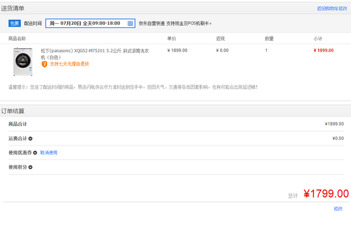The height and width of the screenshot is (234, 351).
Task: Click the cashback value ¥ 0.00
Action: [x=222, y=50]
